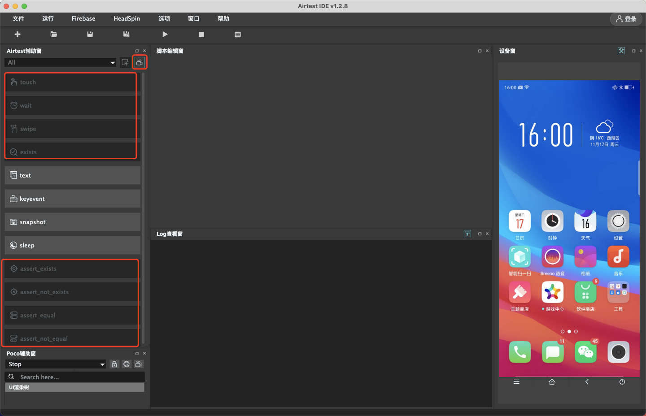The image size is (646, 416).
Task: Toggle the Poco lock freeze icon
Action: coord(114,364)
